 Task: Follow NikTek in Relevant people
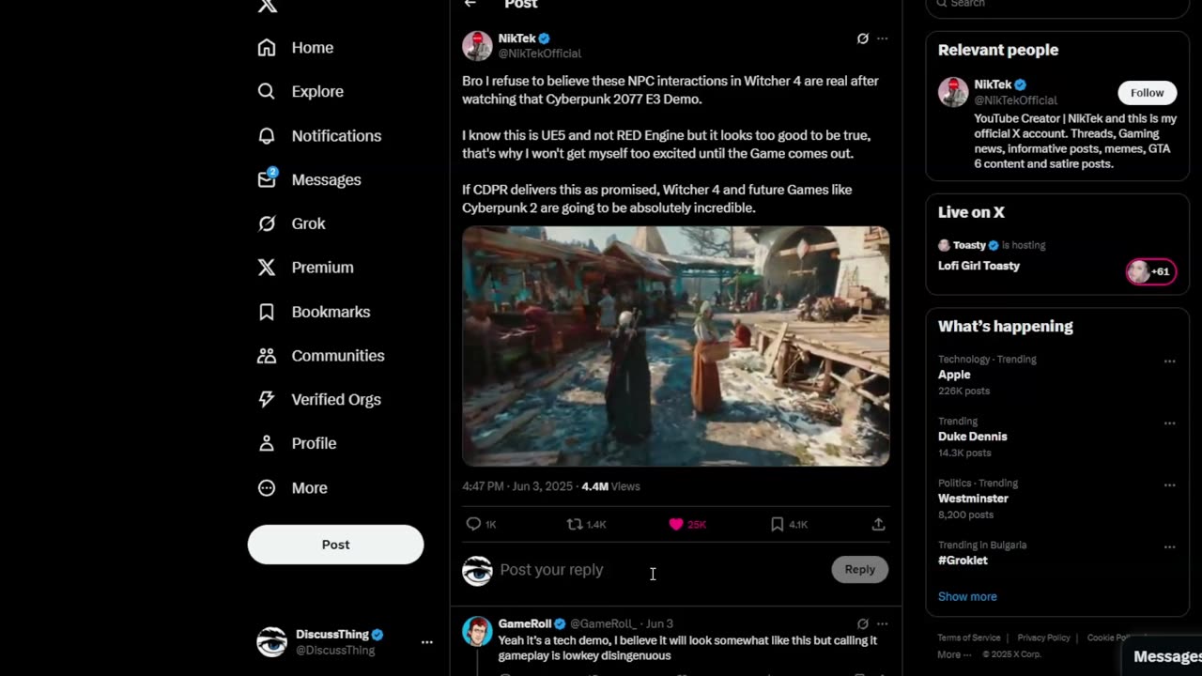[1147, 92]
